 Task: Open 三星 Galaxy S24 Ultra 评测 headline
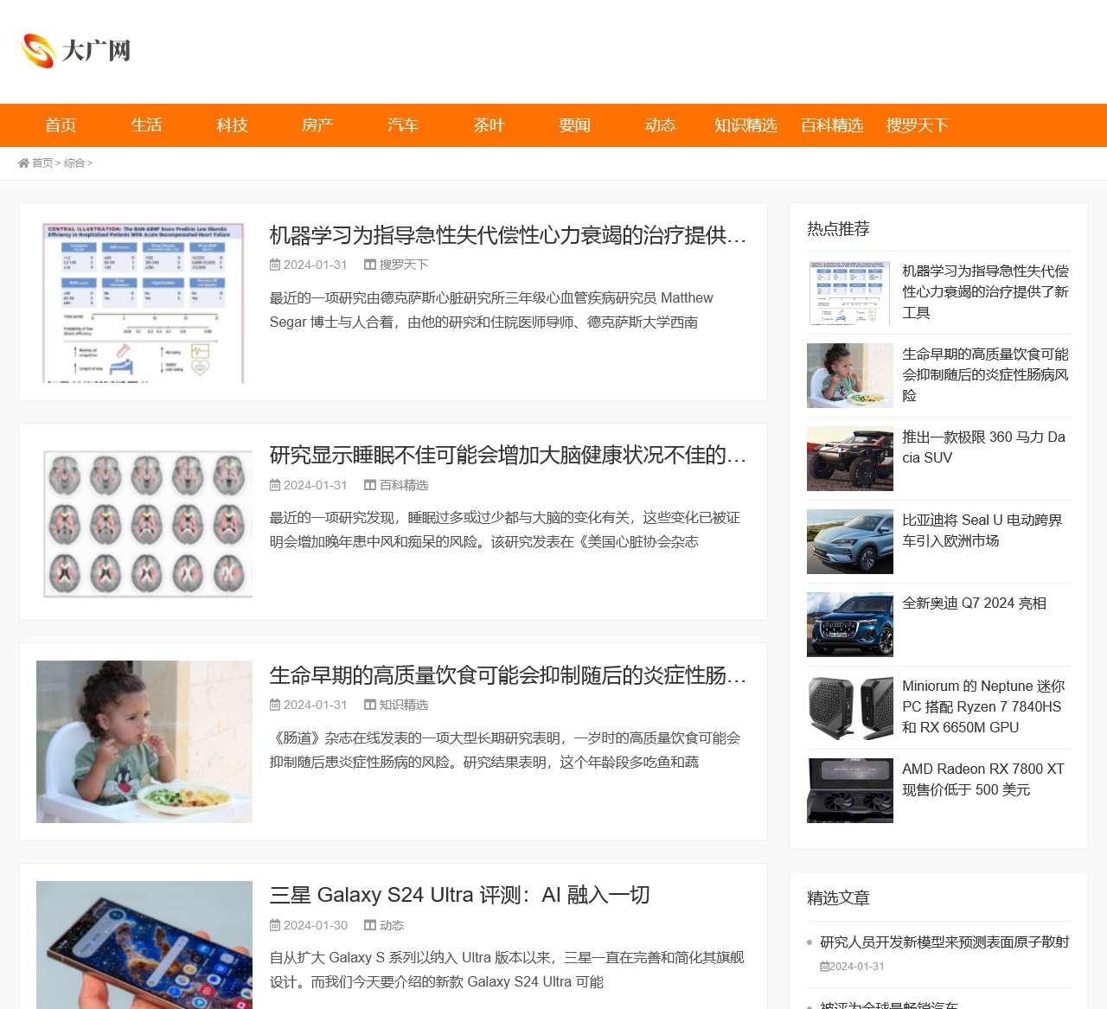point(459,895)
